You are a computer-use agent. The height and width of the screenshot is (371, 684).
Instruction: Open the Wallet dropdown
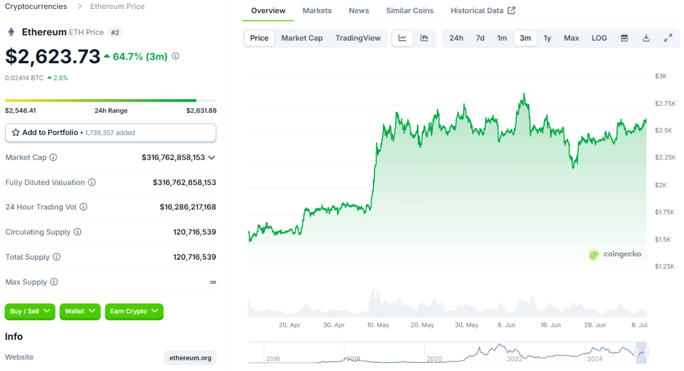coord(80,311)
